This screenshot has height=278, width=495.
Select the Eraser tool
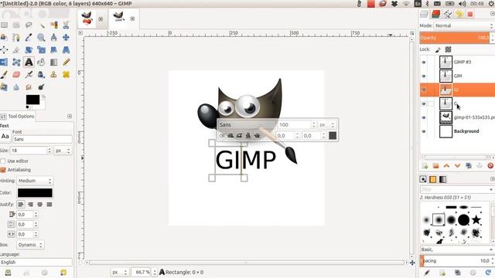click(16, 75)
